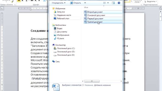Click the tab selector at ruler corner

[2, 8]
